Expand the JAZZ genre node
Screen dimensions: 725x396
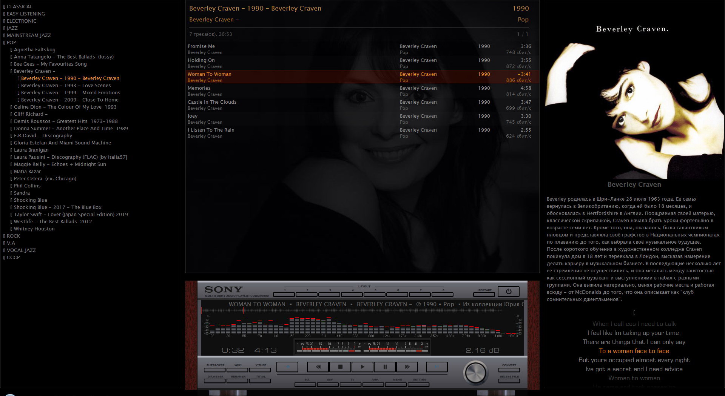4,28
